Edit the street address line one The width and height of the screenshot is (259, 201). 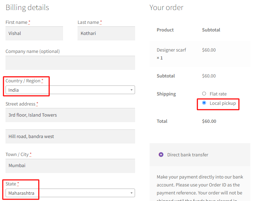pyautogui.click(x=70, y=115)
